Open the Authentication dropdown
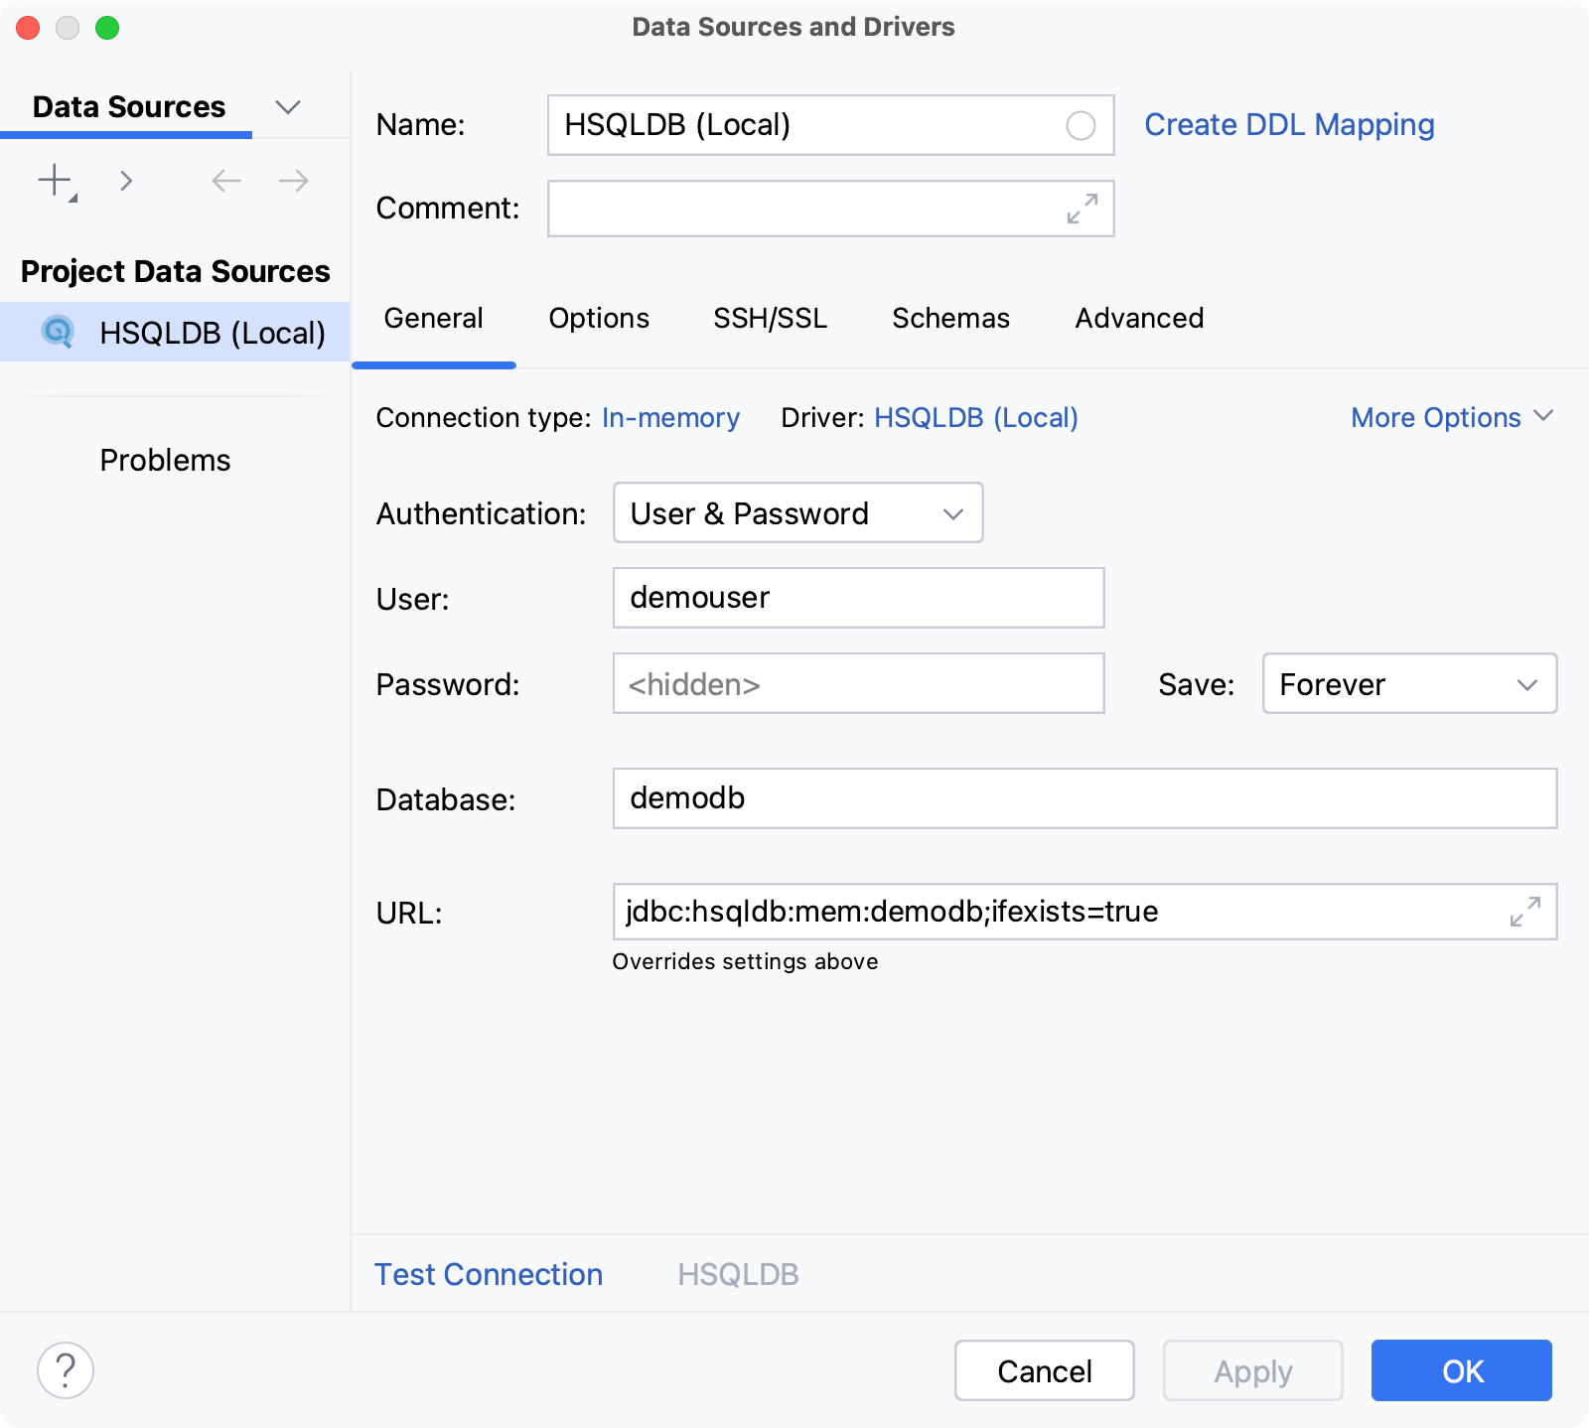 point(797,513)
